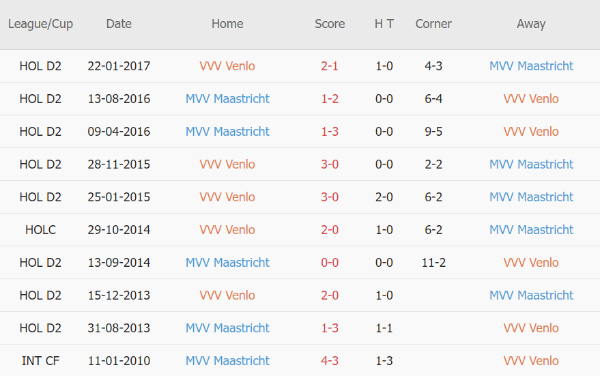Open MVV Maastricht away link on 22-01-2017 row
Viewport: 600px width, 376px height.
point(531,66)
